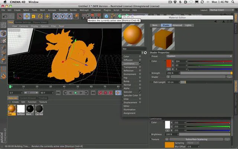This screenshot has width=238, height=149.
Task: Open the Sampling dropdown
Action: click(193, 143)
